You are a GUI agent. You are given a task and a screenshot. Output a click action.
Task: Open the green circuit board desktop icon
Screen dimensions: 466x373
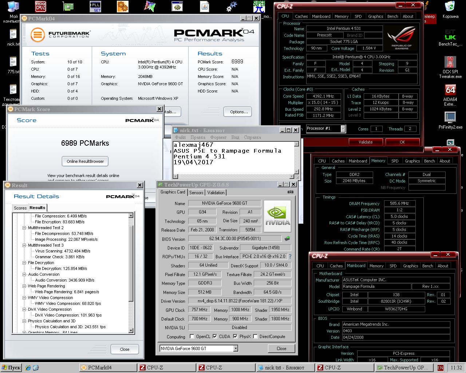[68, 7]
